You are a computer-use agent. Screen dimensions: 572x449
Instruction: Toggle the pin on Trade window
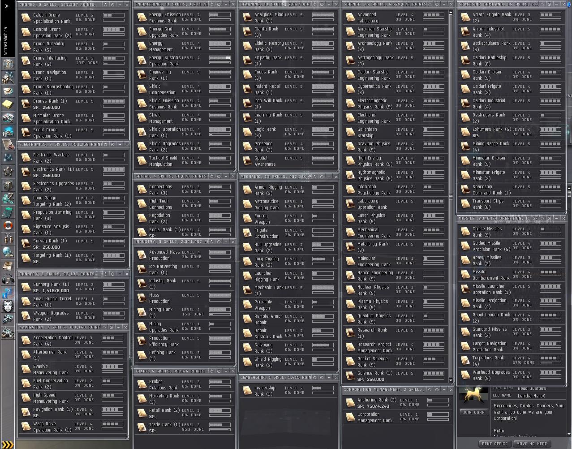point(219,371)
